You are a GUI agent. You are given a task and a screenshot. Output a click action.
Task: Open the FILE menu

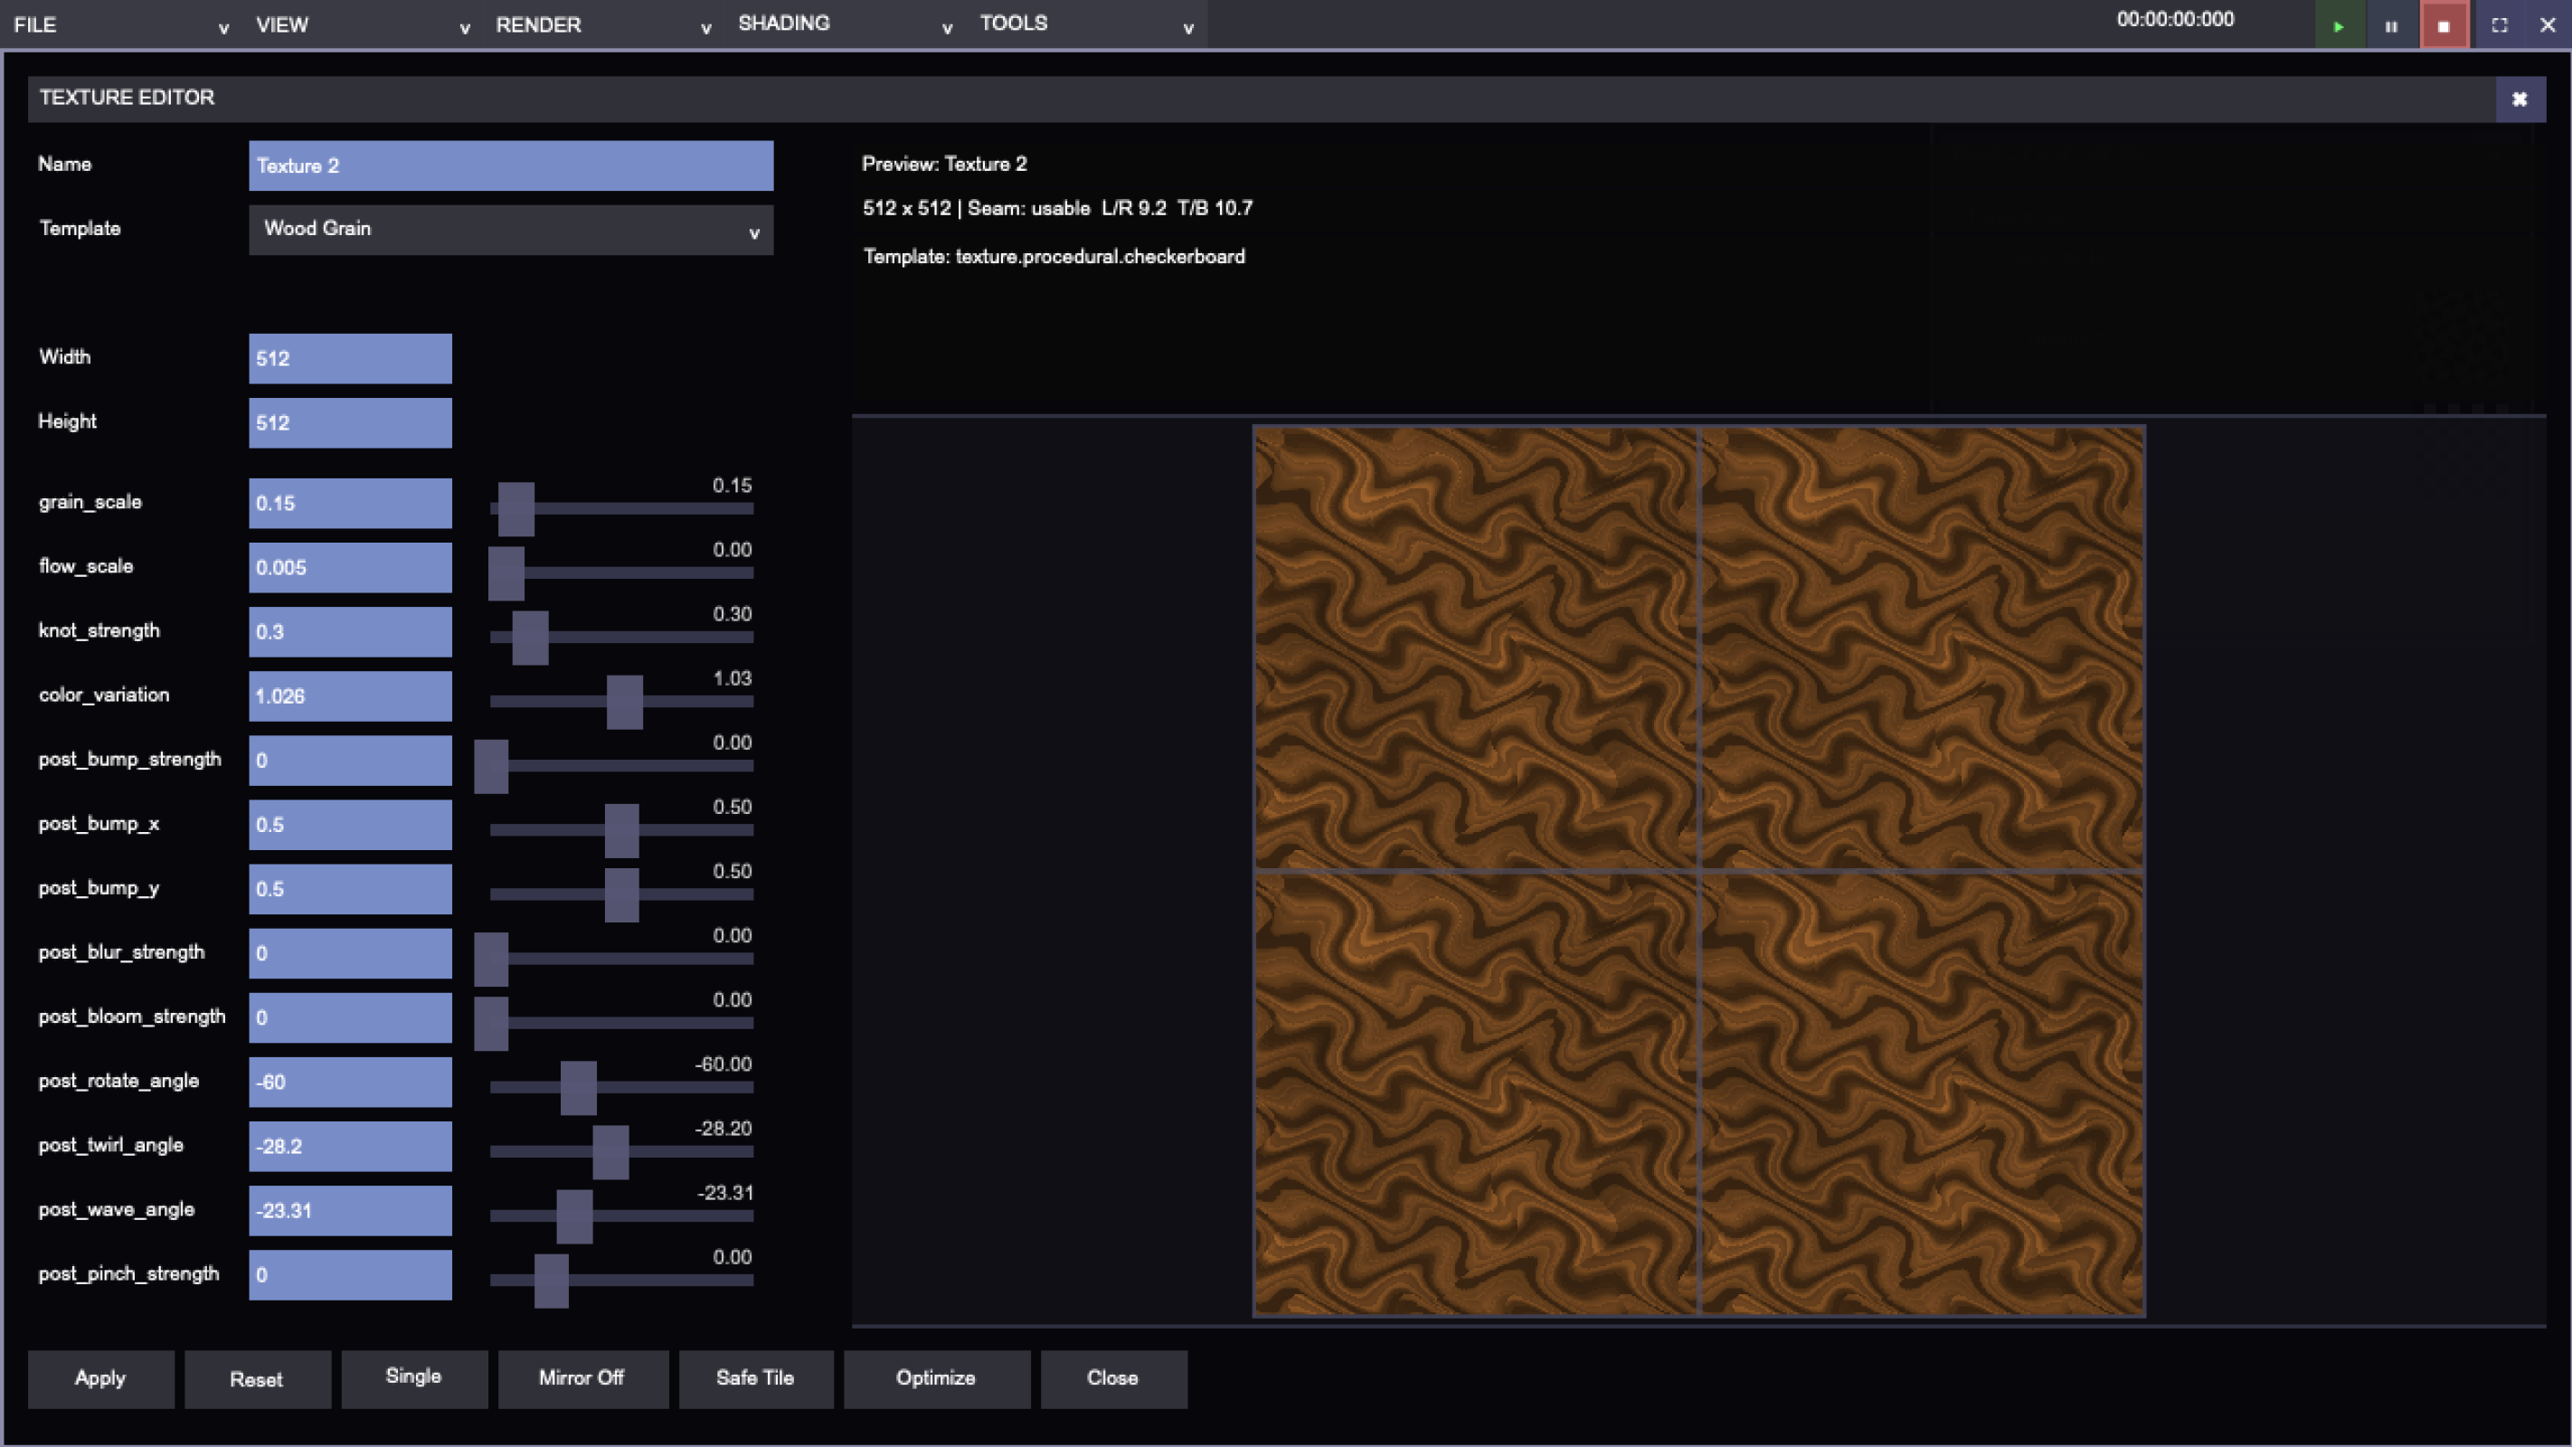[x=119, y=24]
